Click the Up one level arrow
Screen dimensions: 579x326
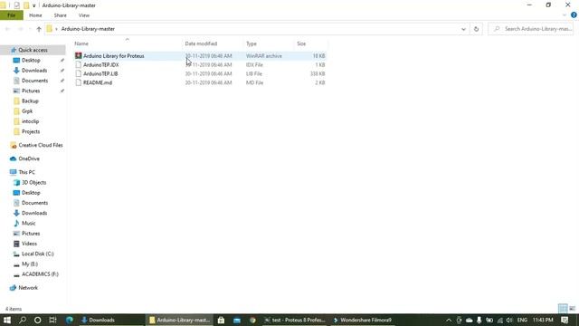click(x=39, y=29)
